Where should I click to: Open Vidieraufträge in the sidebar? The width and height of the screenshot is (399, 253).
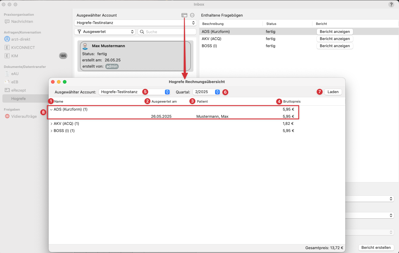click(x=24, y=116)
